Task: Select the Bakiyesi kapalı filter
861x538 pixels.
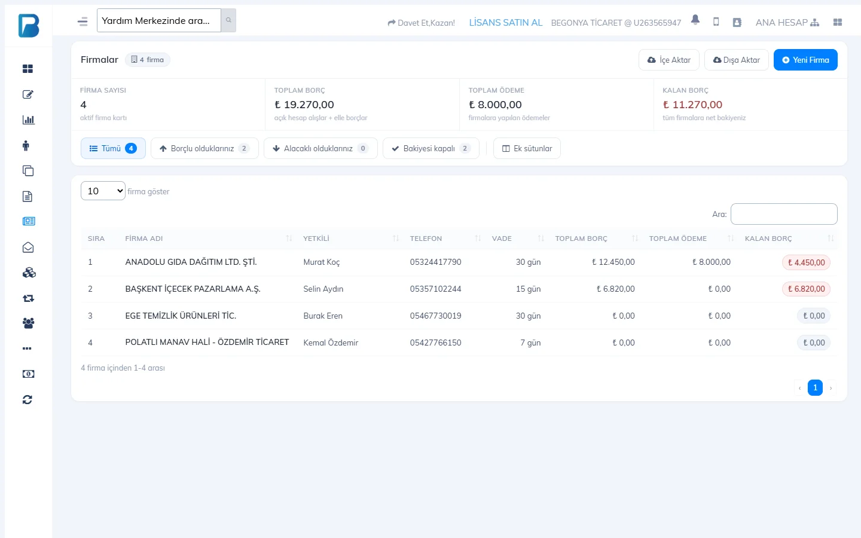Action: pyautogui.click(x=431, y=148)
